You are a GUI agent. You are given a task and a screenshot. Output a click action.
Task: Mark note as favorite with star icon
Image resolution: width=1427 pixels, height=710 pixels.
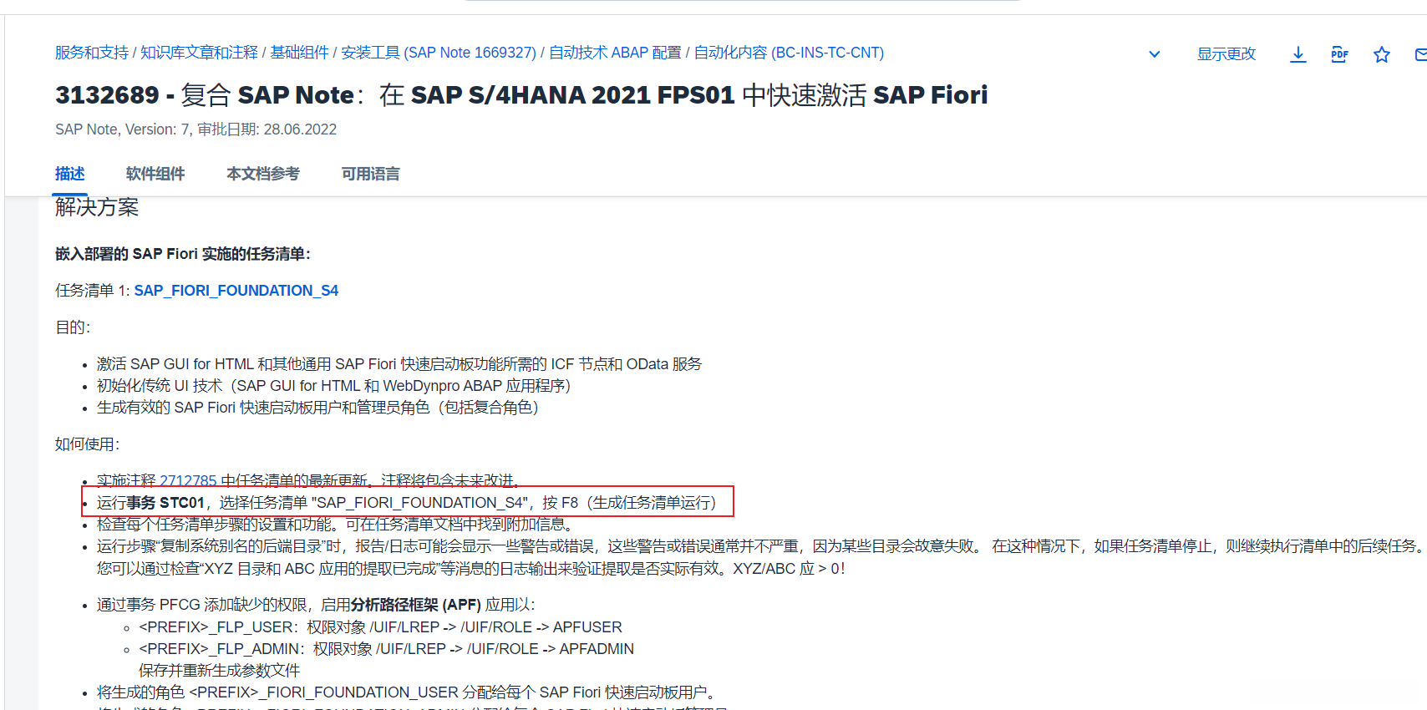(1382, 54)
